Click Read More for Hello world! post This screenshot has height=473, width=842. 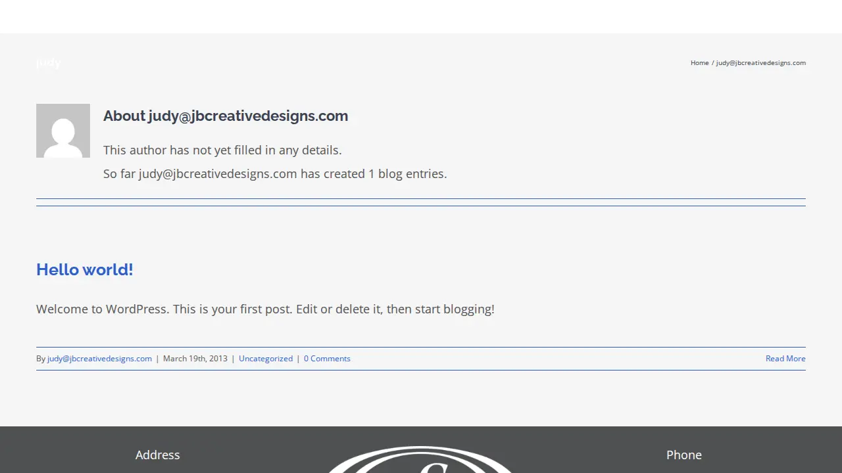click(x=785, y=359)
